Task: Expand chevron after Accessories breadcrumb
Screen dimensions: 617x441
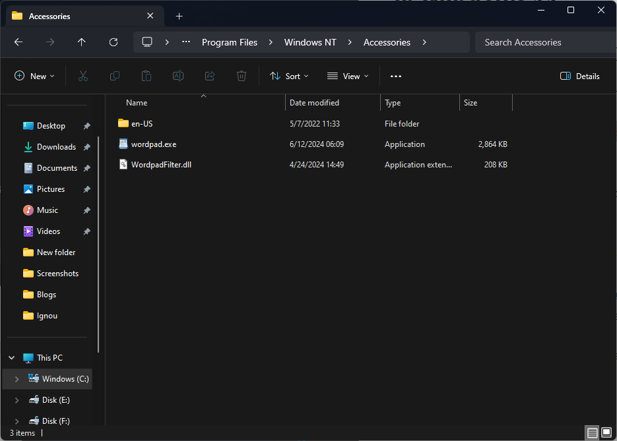Action: 424,42
